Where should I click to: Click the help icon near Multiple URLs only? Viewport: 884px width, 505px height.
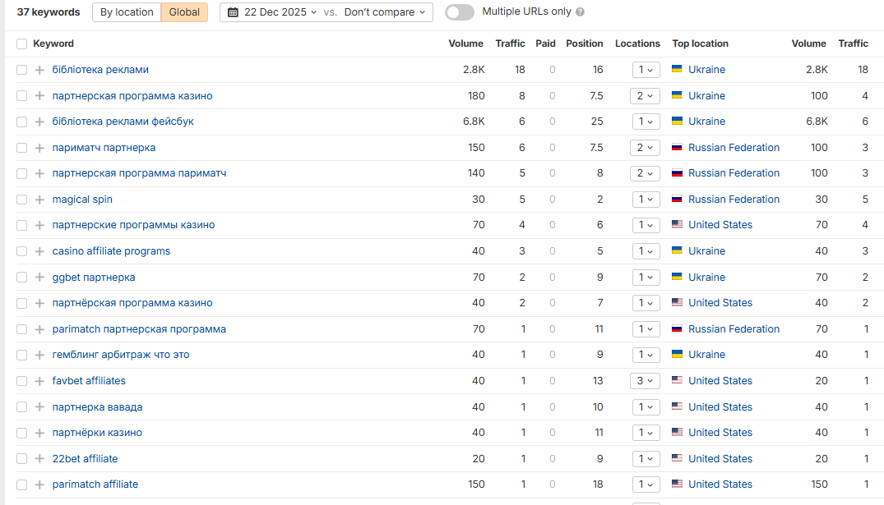(x=580, y=11)
